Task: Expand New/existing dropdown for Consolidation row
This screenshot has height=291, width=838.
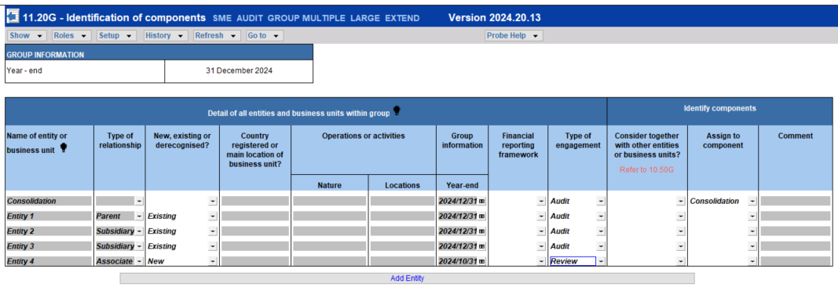Action: tap(213, 202)
